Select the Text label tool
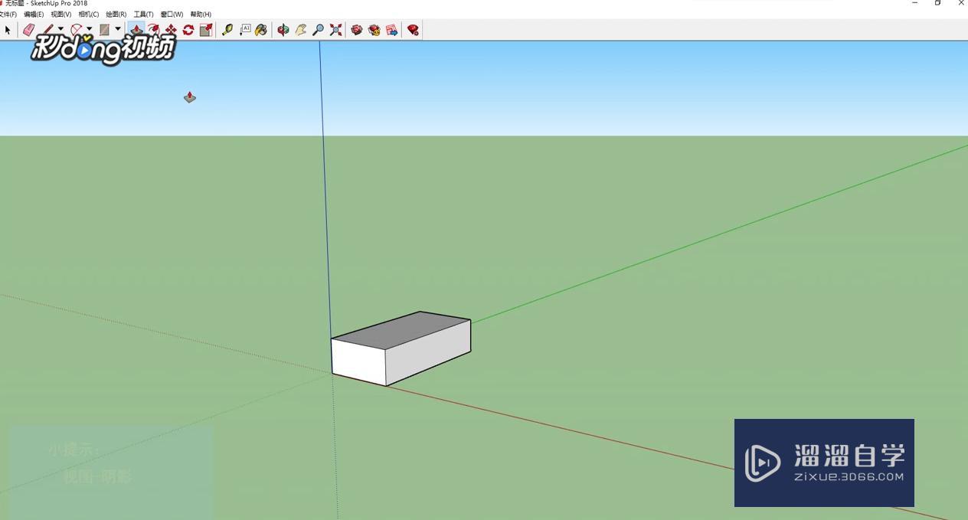This screenshot has width=968, height=520. point(245,30)
